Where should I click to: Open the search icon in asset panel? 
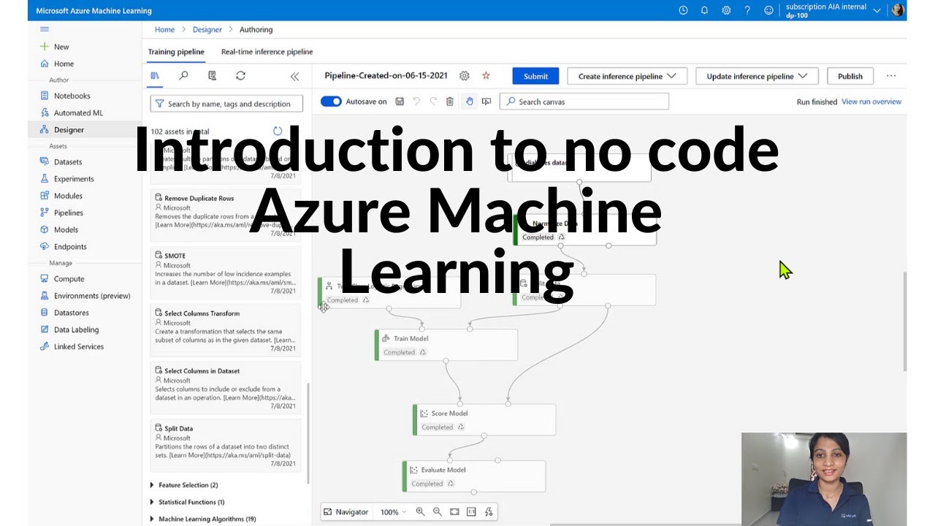coord(183,76)
